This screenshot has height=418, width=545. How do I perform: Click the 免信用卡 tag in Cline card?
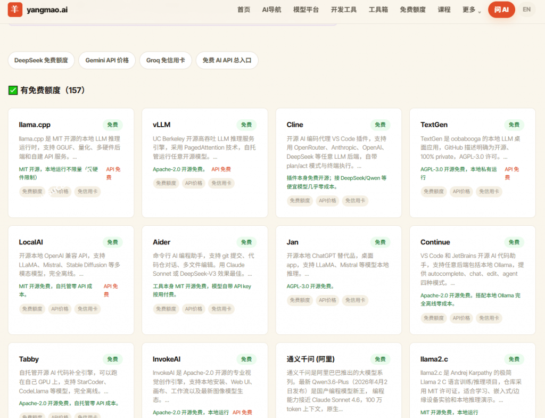coord(355,201)
